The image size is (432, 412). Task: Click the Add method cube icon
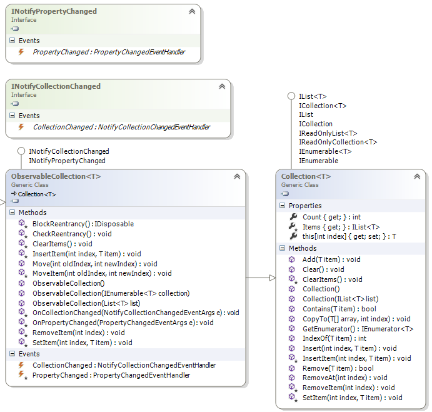pos(292,259)
